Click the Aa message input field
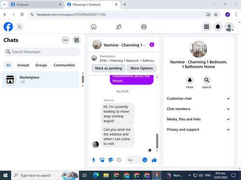The width and height of the screenshot is (241, 180). point(134,160)
